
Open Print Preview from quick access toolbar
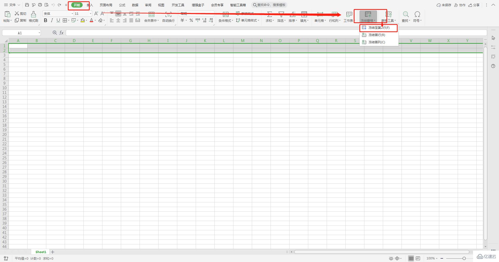tap(47, 5)
